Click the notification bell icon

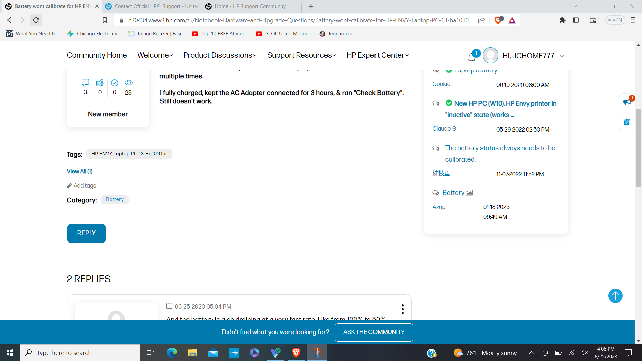coord(472,57)
